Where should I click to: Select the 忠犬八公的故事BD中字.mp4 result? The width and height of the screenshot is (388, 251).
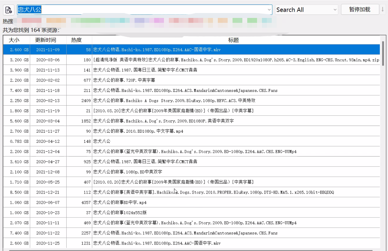point(120,202)
